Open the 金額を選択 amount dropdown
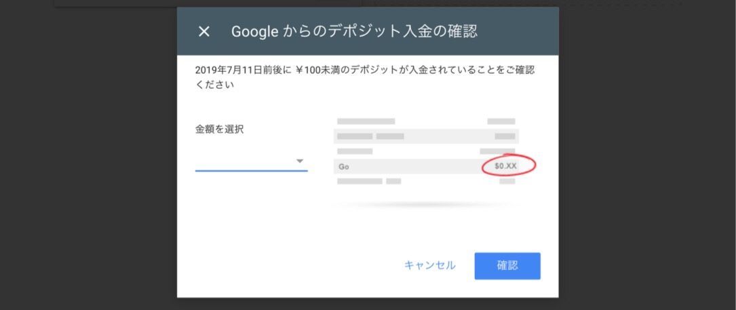Viewport: 736px width, 310px height. (251, 161)
